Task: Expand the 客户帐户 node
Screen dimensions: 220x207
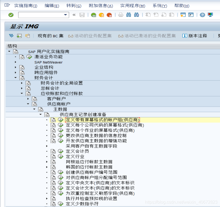Action: [28, 99]
